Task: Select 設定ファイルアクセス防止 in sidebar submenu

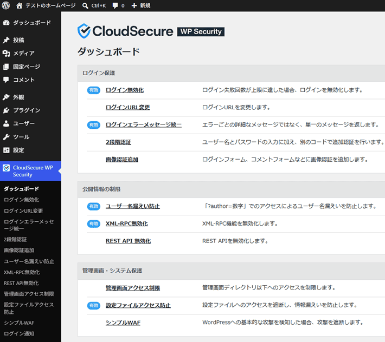Action: pyautogui.click(x=29, y=308)
